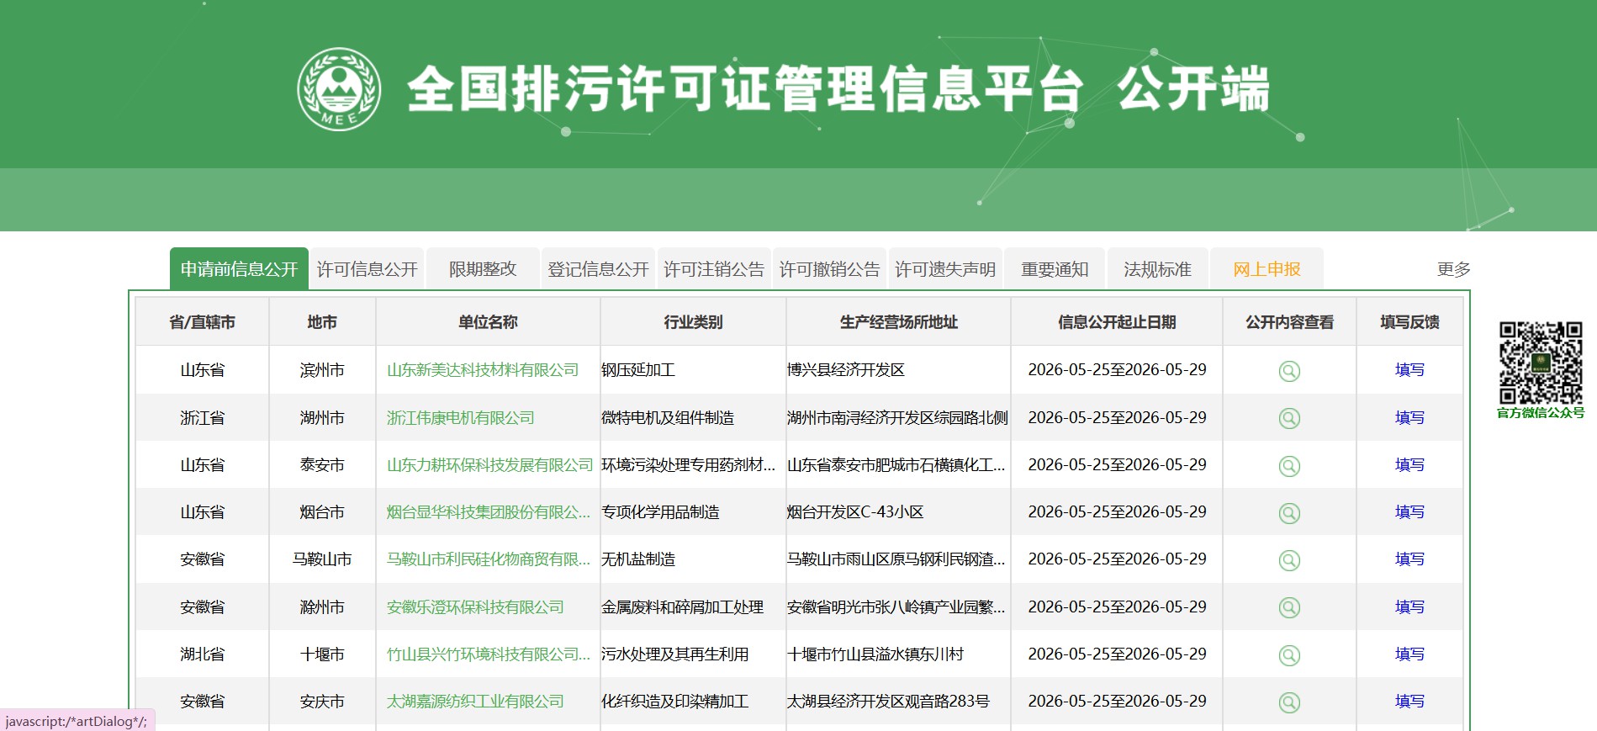This screenshot has width=1597, height=731.
Task: Select the 限期整改 tab
Action: pyautogui.click(x=483, y=269)
